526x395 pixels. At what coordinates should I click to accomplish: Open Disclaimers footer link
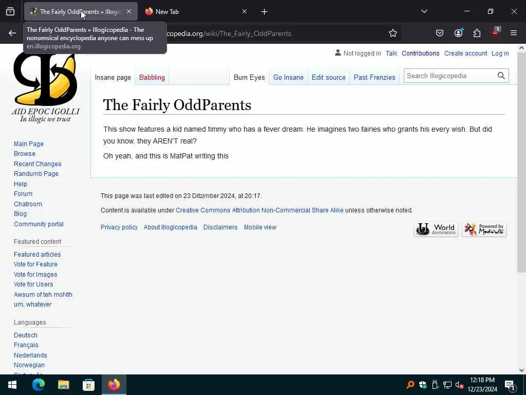coord(220,227)
